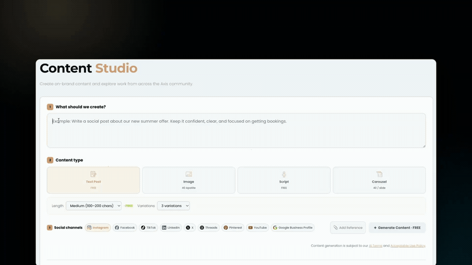Click the Content Studio title
472x265 pixels.
tap(88, 68)
